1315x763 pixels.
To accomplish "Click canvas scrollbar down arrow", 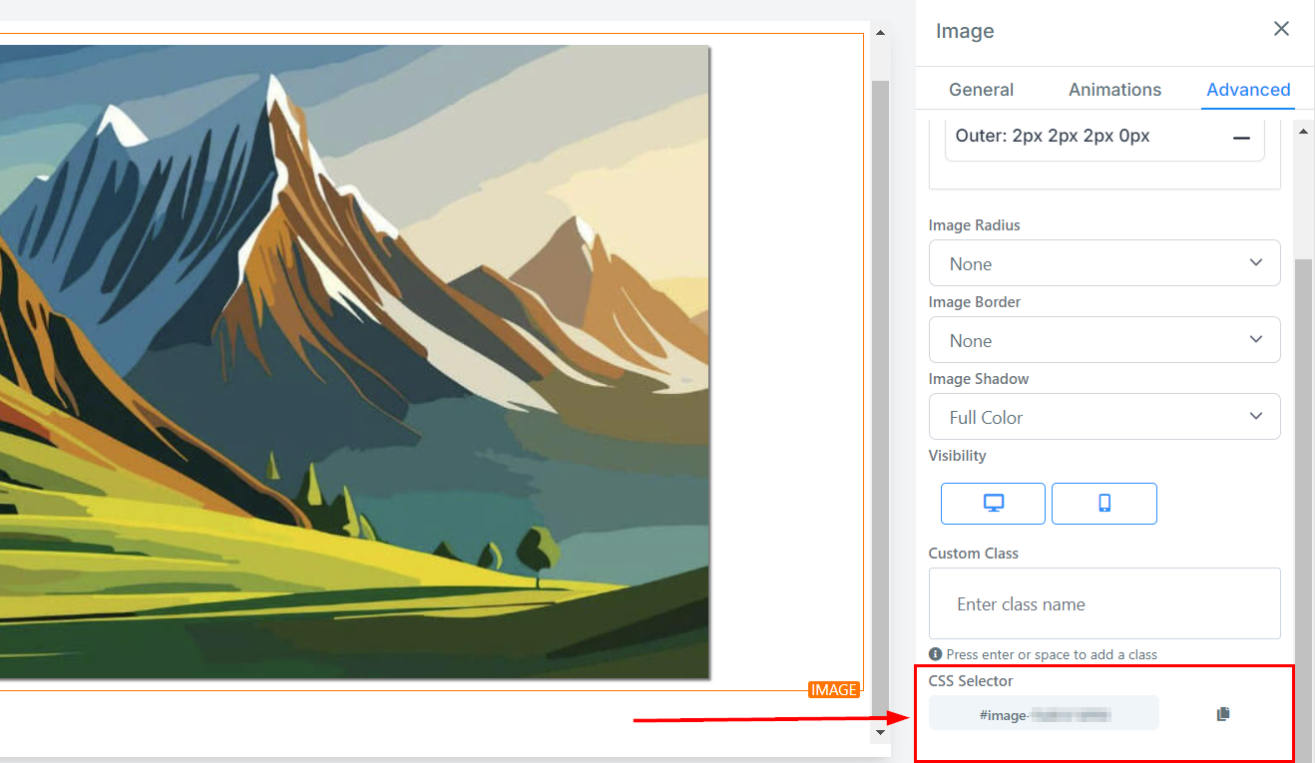I will coord(880,733).
